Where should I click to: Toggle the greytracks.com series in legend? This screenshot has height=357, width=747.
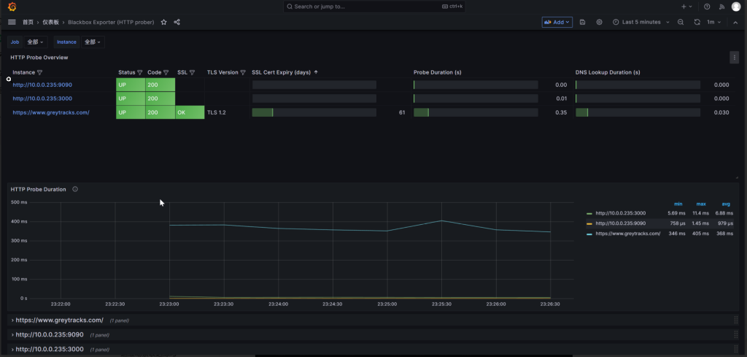(x=627, y=234)
